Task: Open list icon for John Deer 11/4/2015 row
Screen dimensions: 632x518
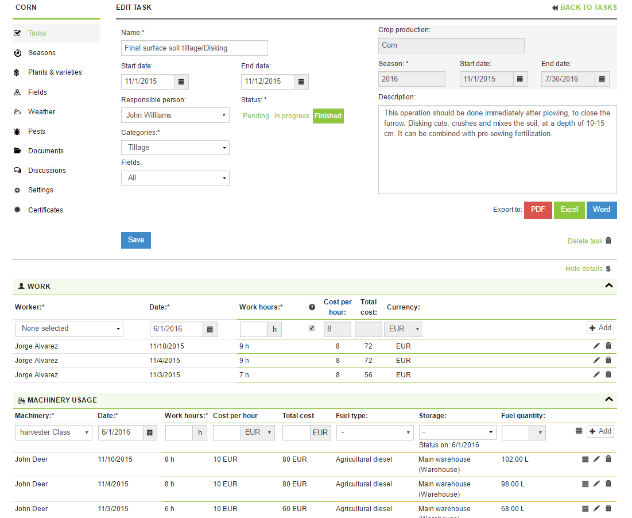Action: (x=585, y=484)
